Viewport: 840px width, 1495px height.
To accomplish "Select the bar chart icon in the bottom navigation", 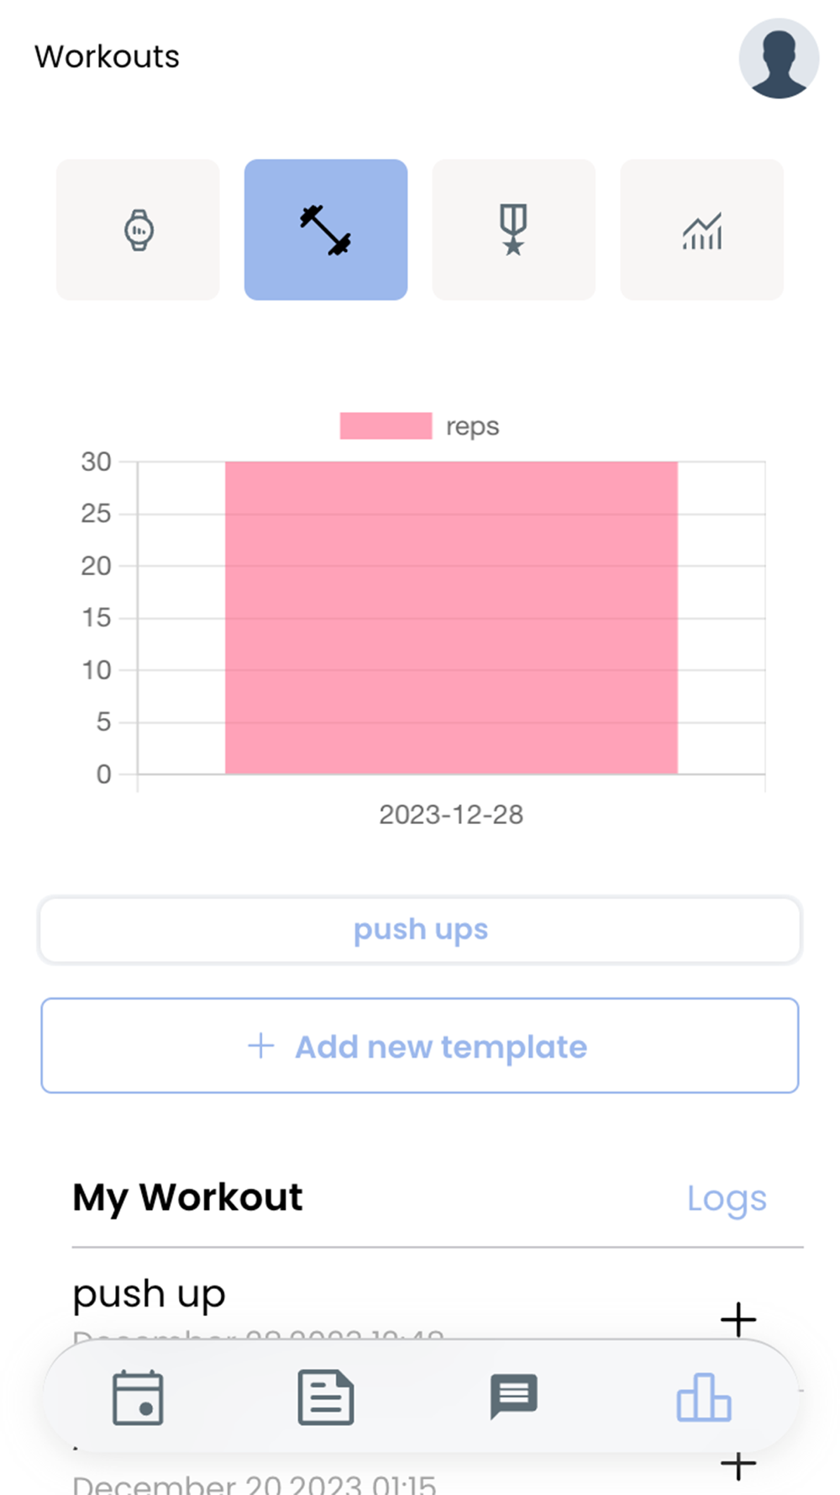I will click(x=703, y=1397).
